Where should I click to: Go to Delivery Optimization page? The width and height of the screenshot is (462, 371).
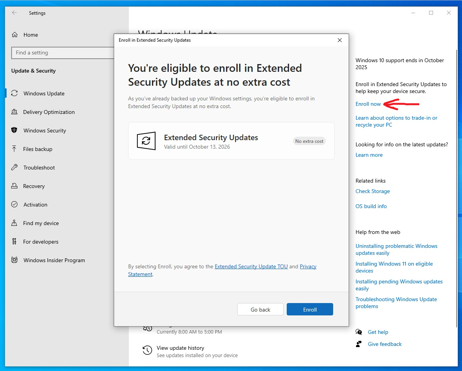pyautogui.click(x=49, y=112)
